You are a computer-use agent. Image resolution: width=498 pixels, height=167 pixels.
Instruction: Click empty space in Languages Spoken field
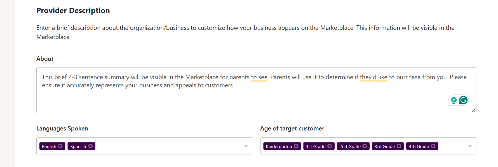coord(168,146)
